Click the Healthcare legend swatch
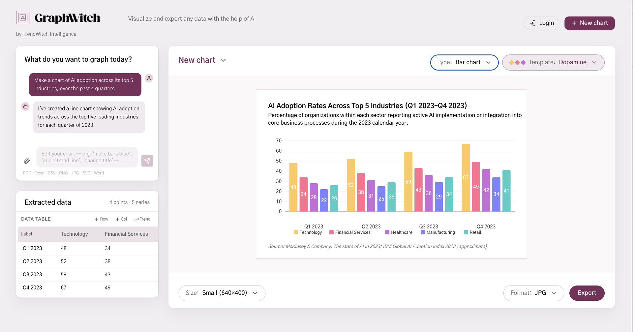The image size is (633, 332). pyautogui.click(x=387, y=232)
